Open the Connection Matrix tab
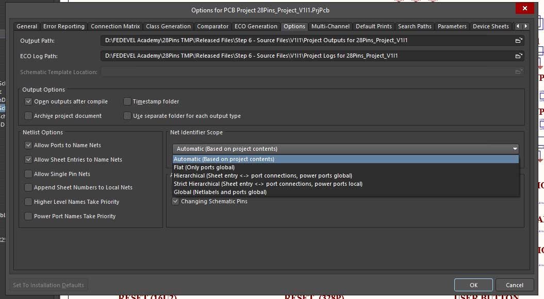Image resolution: width=544 pixels, height=299 pixels. pyautogui.click(x=115, y=26)
